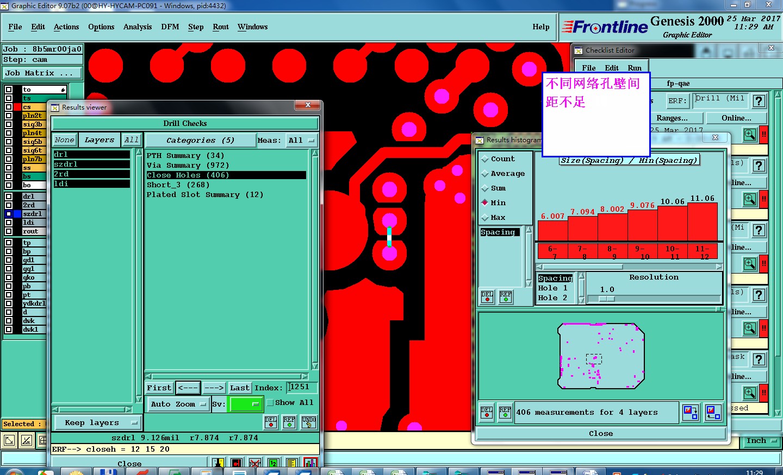This screenshot has width=783, height=475.
Task: Select the Average radio option in histogram
Action: pyautogui.click(x=503, y=174)
